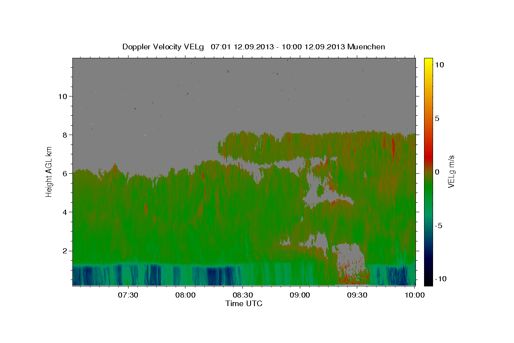
Task: Click the colorbar label VELg m/s
Action: pos(451,171)
